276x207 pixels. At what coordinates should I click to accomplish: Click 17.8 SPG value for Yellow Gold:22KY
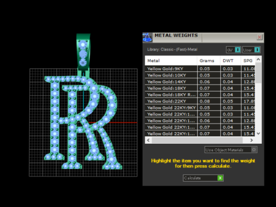[249, 101]
